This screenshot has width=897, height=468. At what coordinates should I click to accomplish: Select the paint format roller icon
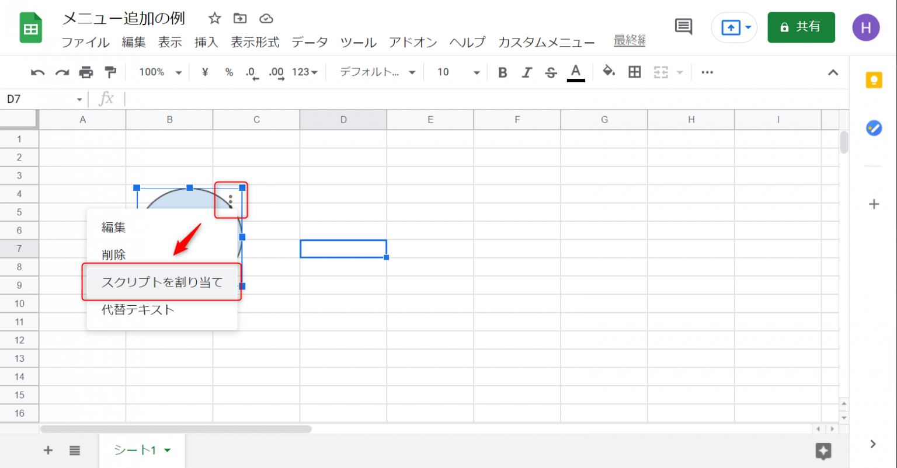pos(110,72)
